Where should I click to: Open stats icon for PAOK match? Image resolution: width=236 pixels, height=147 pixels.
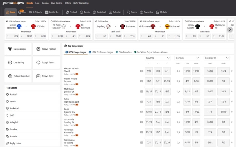142,112
